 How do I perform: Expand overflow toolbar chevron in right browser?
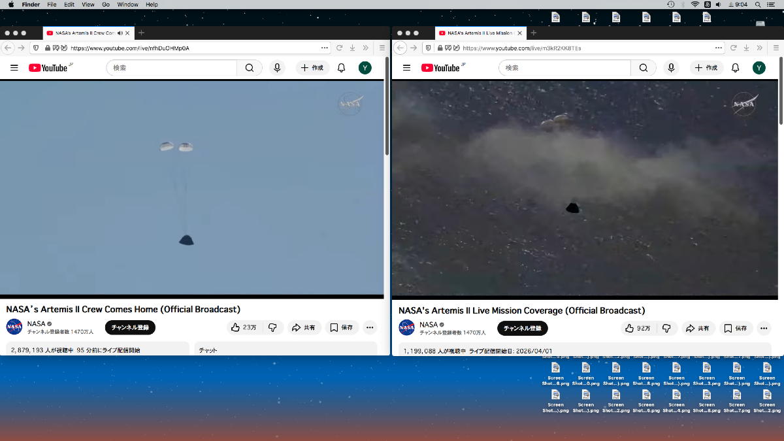click(759, 48)
